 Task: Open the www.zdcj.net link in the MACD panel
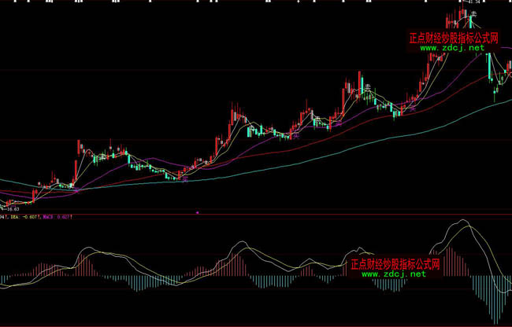click(394, 274)
